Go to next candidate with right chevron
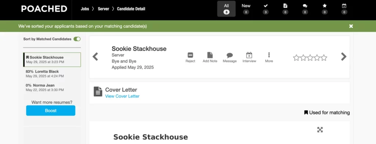Screen dimensions: 376x144 tap(344, 57)
